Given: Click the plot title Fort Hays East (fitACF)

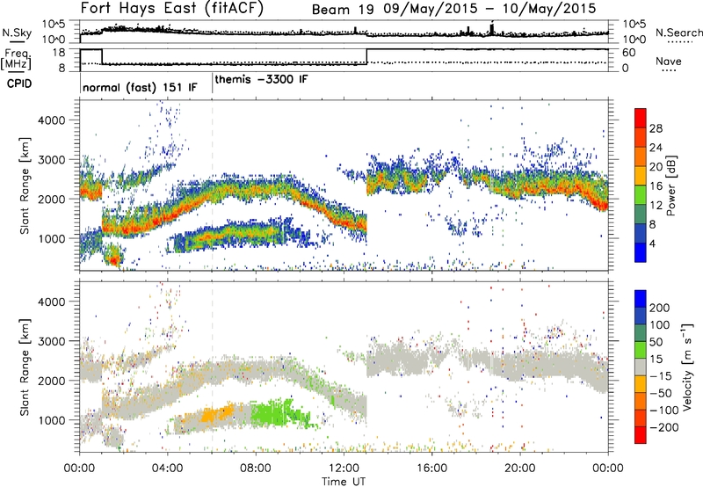Looking at the screenshot, I should 172,8.
